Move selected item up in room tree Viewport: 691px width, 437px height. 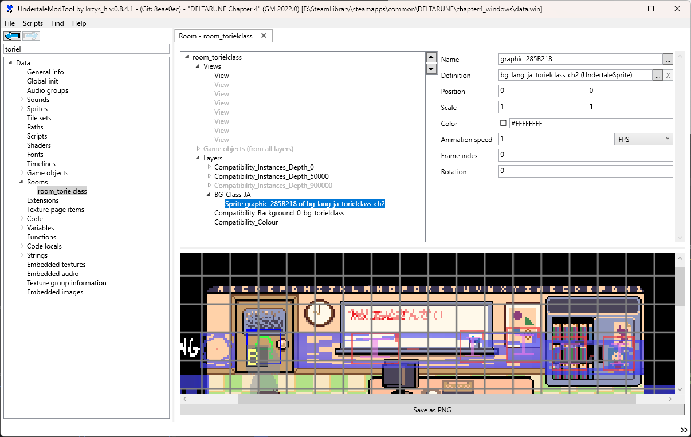tap(431, 57)
